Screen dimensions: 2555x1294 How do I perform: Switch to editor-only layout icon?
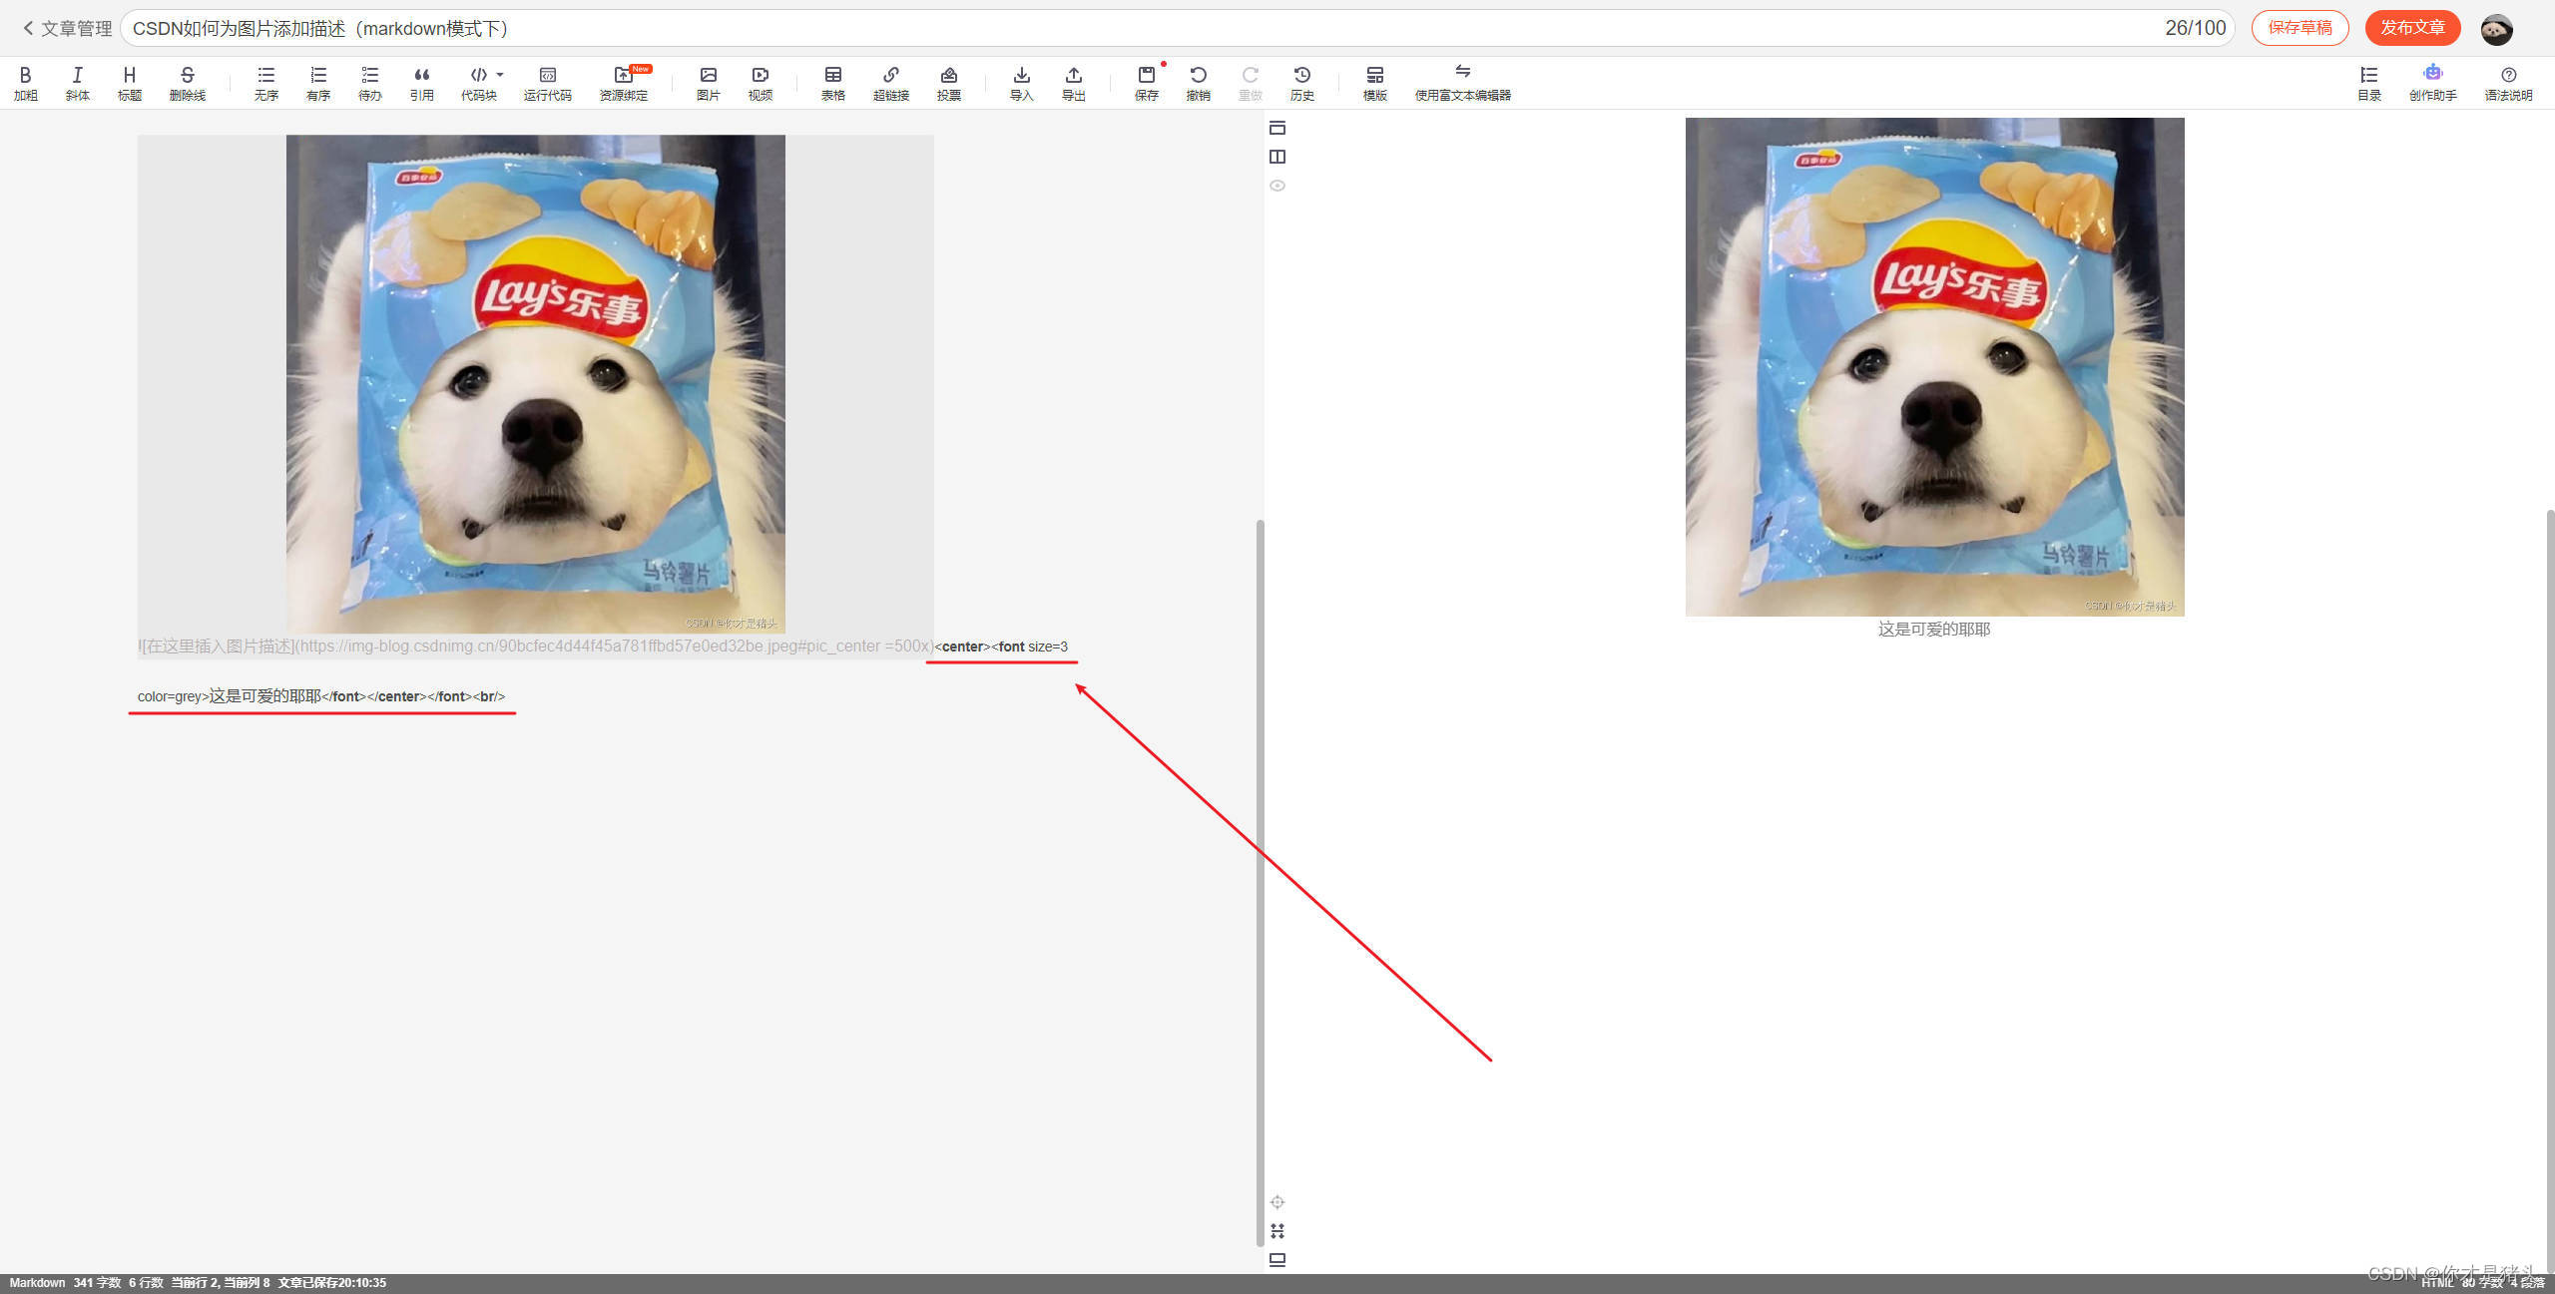coord(1277,128)
